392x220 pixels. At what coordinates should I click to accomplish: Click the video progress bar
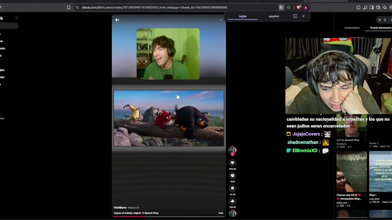[x=169, y=216]
